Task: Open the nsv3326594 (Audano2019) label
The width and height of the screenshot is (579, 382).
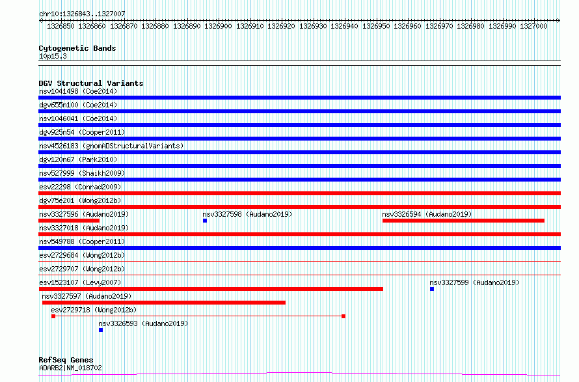Action: point(427,214)
